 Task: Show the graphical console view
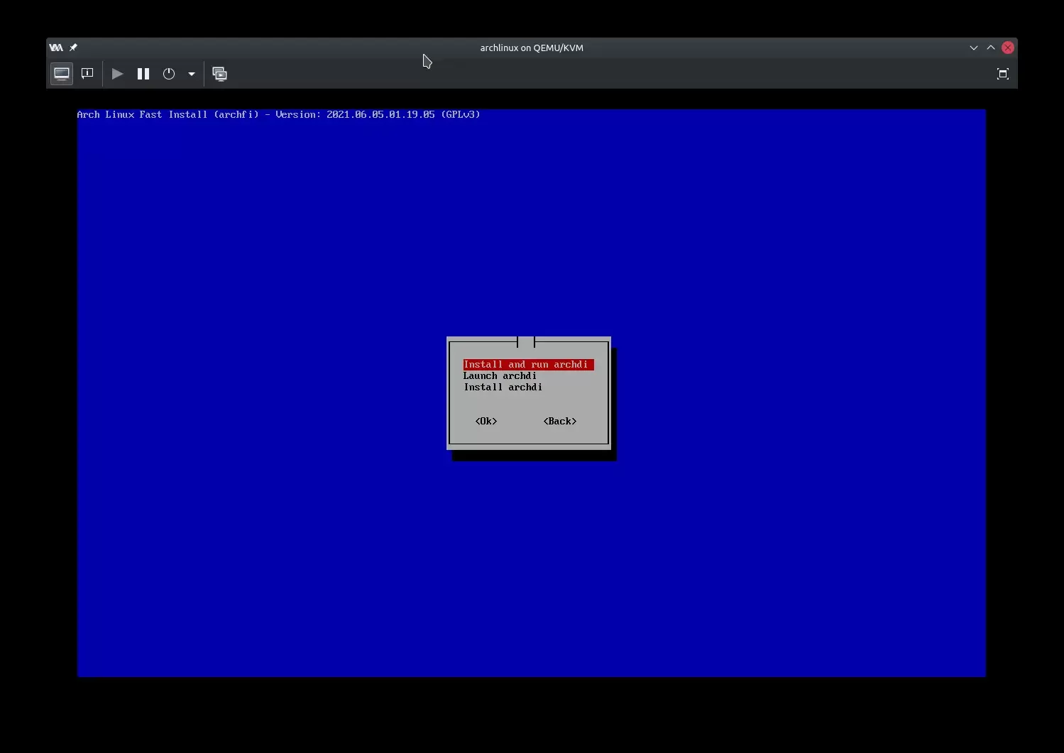pos(62,74)
